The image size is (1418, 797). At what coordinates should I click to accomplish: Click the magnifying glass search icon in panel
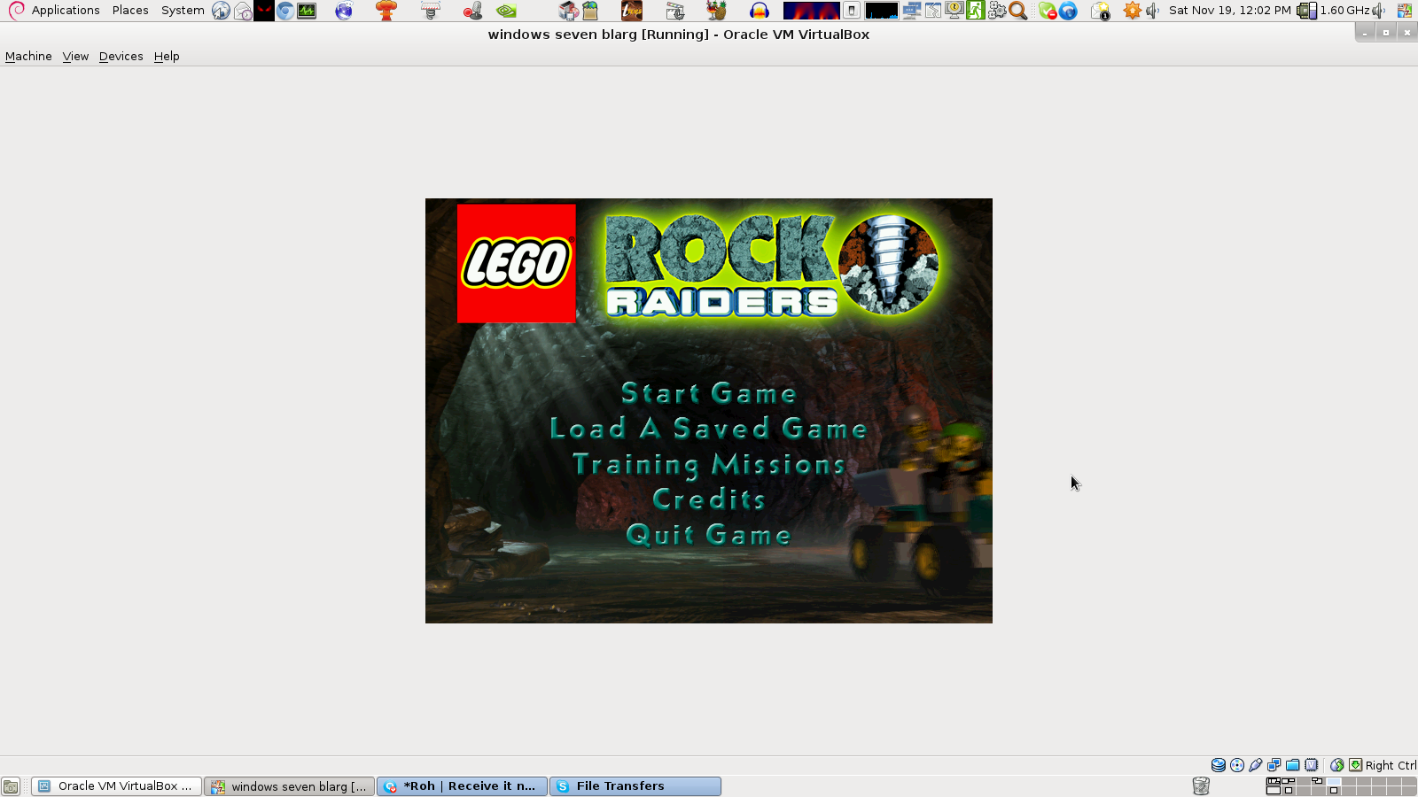(x=1018, y=11)
